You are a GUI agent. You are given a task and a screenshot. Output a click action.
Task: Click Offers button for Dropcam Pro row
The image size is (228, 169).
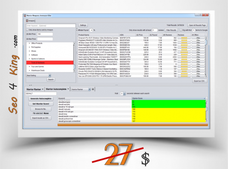click(x=198, y=38)
